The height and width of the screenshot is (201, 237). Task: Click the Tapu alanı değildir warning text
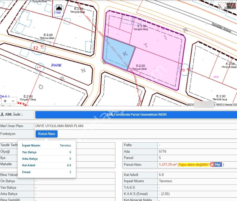point(194,164)
